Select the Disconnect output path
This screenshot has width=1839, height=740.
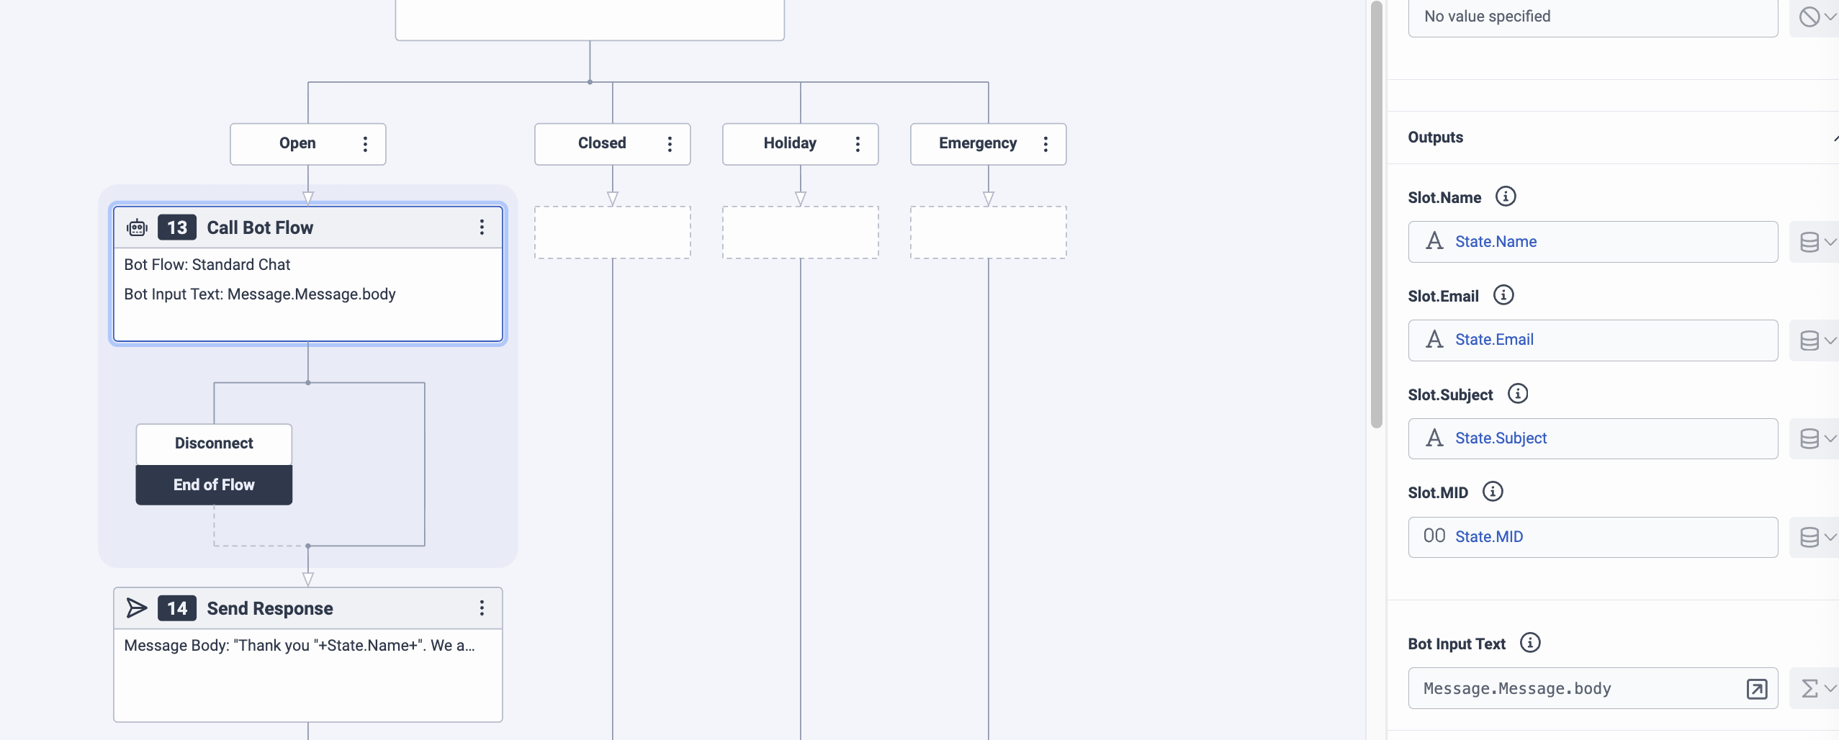tap(214, 443)
